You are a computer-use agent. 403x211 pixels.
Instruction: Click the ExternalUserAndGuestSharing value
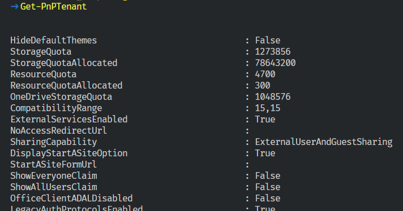(x=324, y=142)
